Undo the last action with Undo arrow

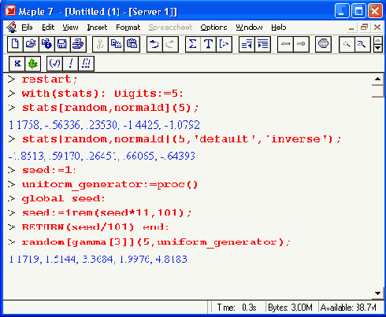pos(154,44)
